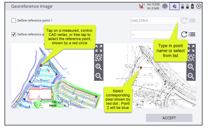Activate zoom window on the CAD map

[99, 58]
